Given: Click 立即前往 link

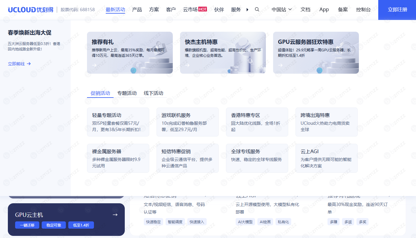Looking at the screenshot, I should point(19,64).
